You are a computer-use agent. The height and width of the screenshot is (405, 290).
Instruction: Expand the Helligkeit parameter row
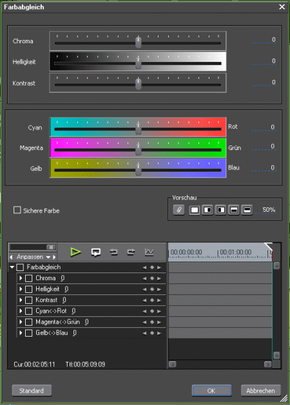[21, 289]
